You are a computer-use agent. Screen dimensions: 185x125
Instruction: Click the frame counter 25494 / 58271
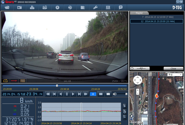click(119, 81)
